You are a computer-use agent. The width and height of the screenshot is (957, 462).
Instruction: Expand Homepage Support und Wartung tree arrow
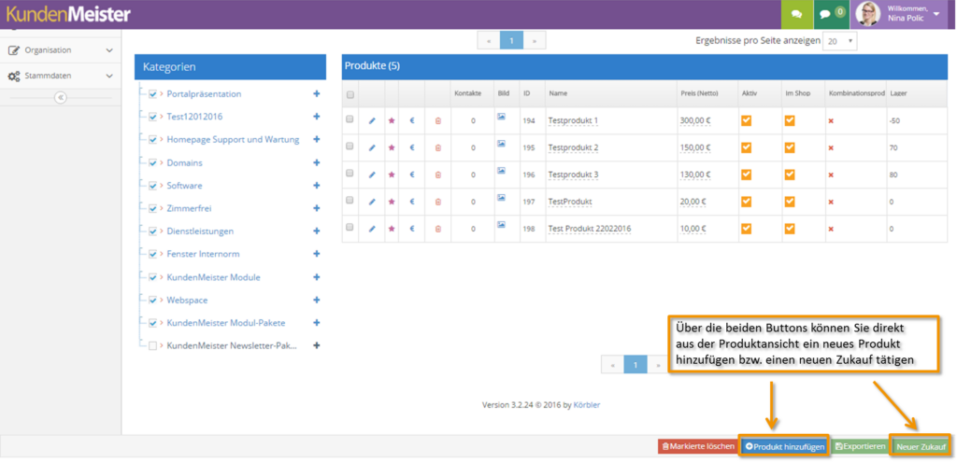[162, 140]
